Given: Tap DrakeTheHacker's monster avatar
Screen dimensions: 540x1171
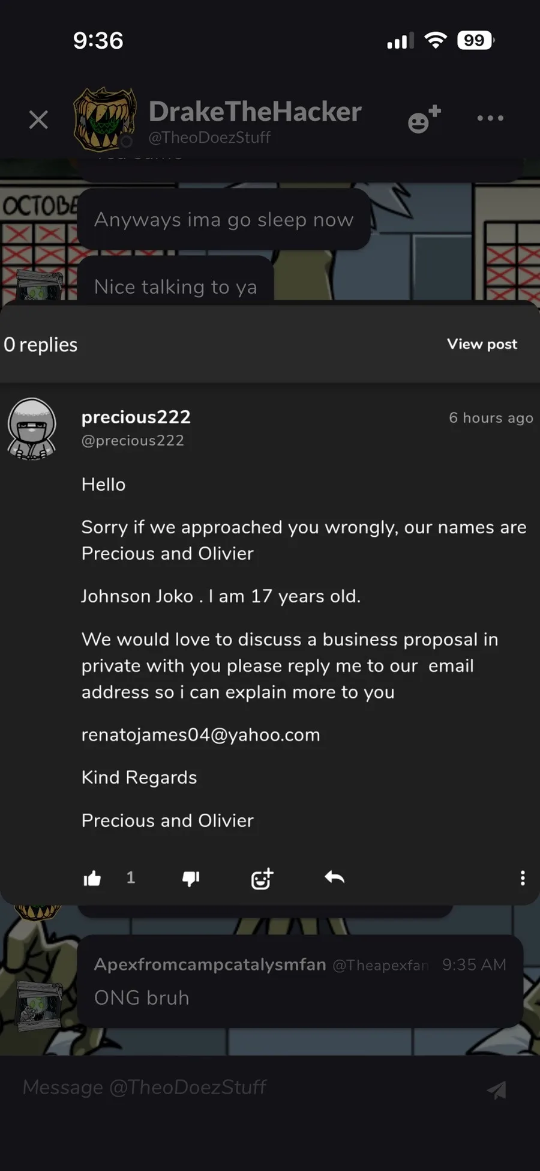Looking at the screenshot, I should [x=104, y=119].
